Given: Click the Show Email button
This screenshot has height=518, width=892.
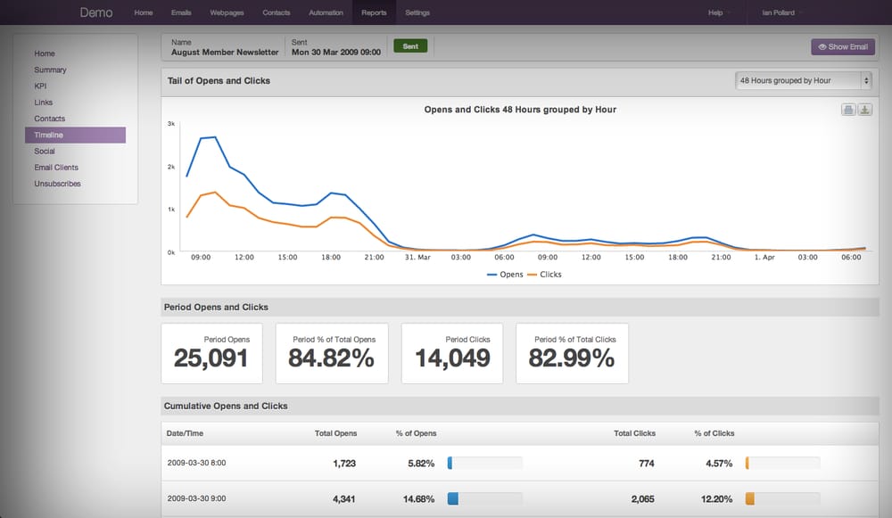Looking at the screenshot, I should point(843,46).
